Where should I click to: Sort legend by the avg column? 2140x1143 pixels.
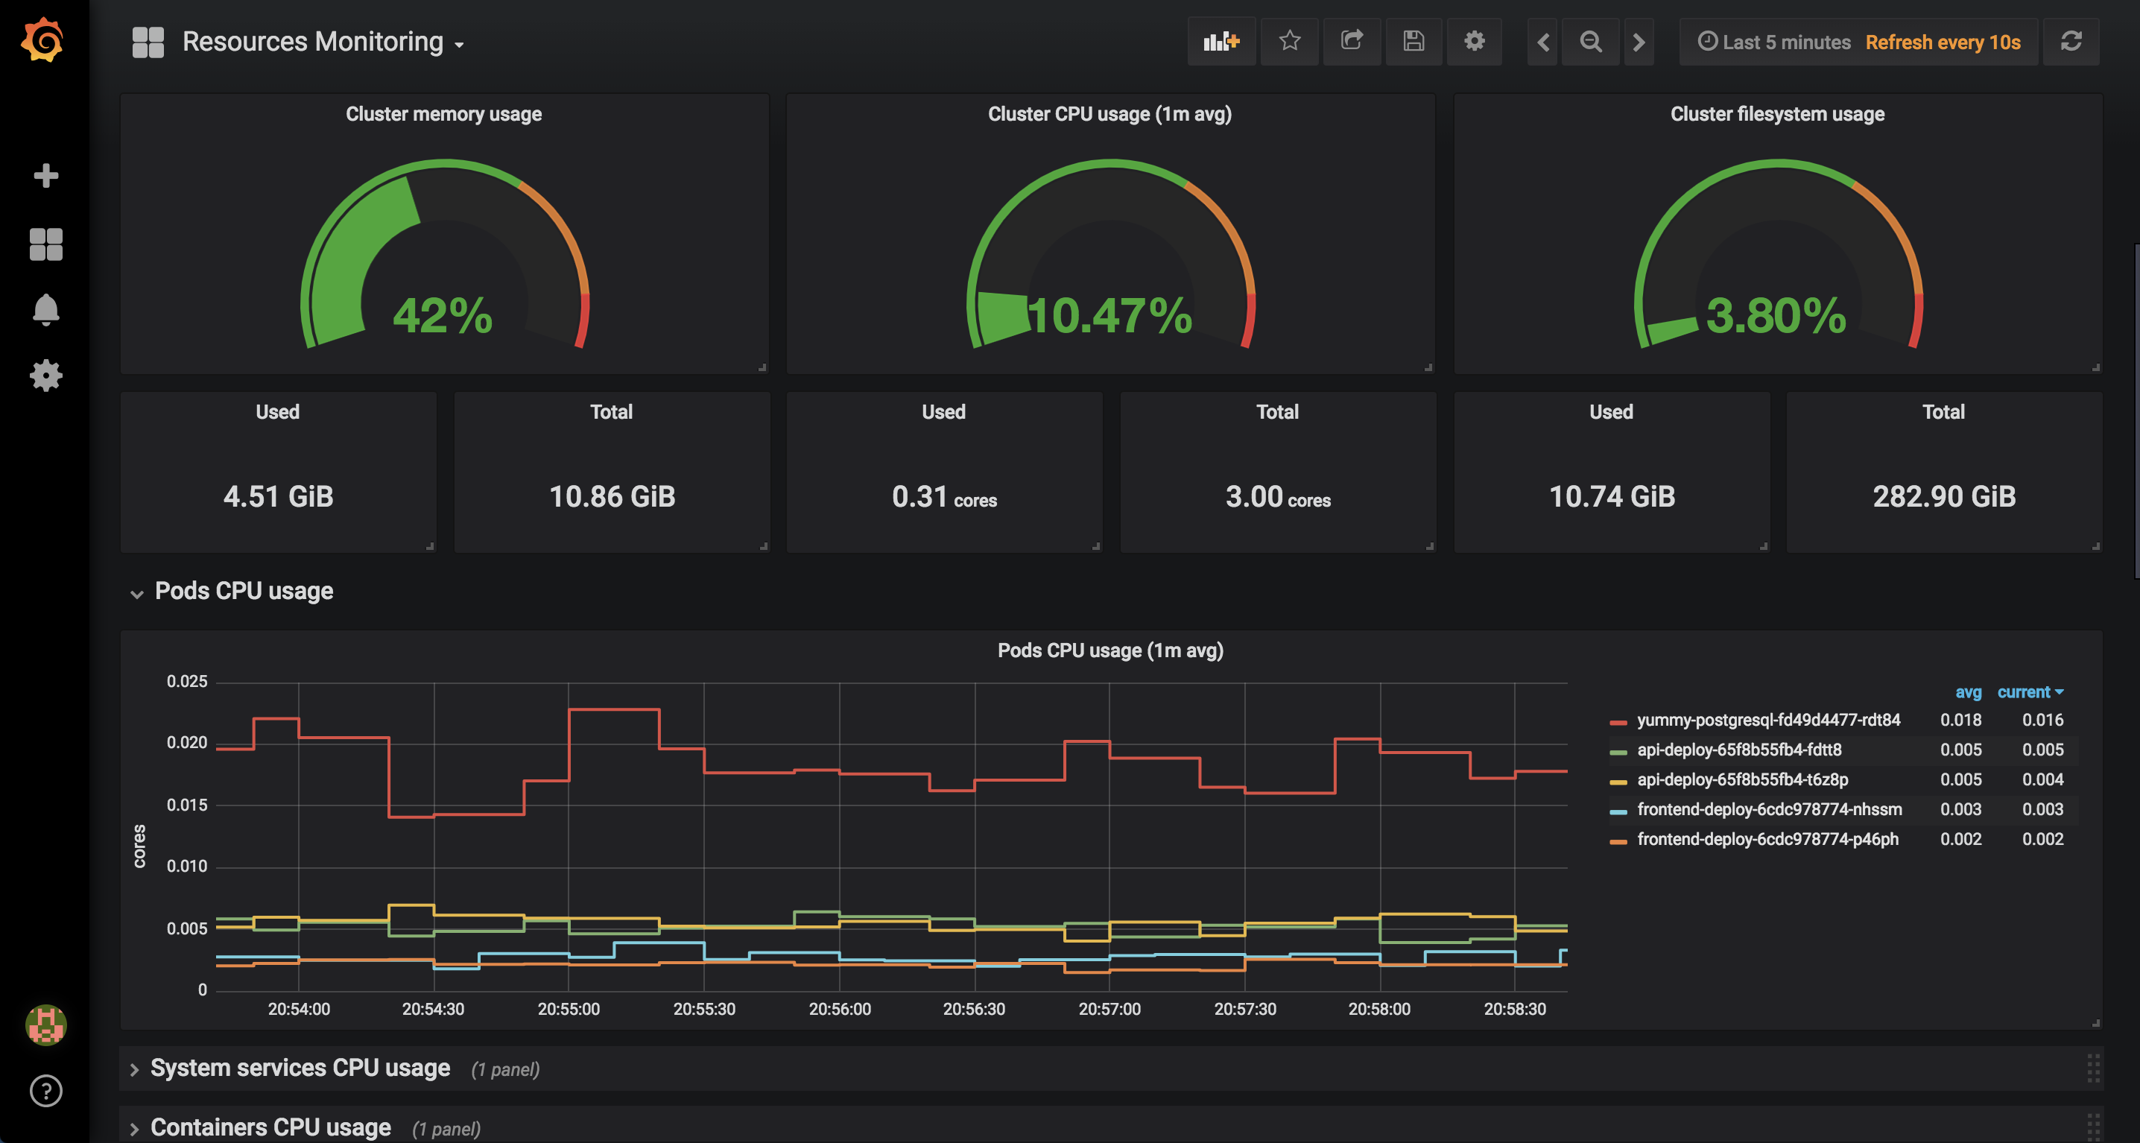(x=1967, y=693)
